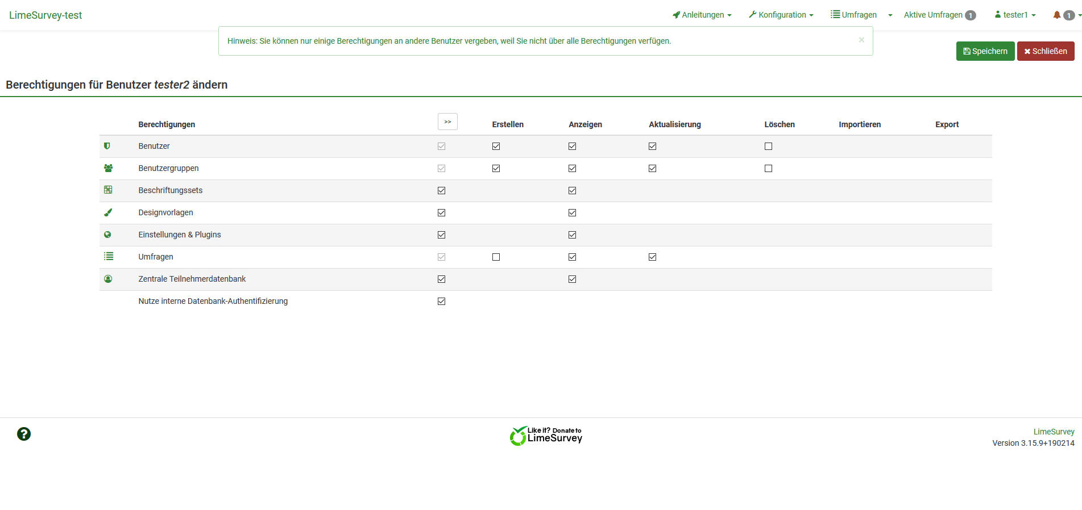1082x510 pixels.
Task: Open the Konfiguration dropdown
Action: 781,15
